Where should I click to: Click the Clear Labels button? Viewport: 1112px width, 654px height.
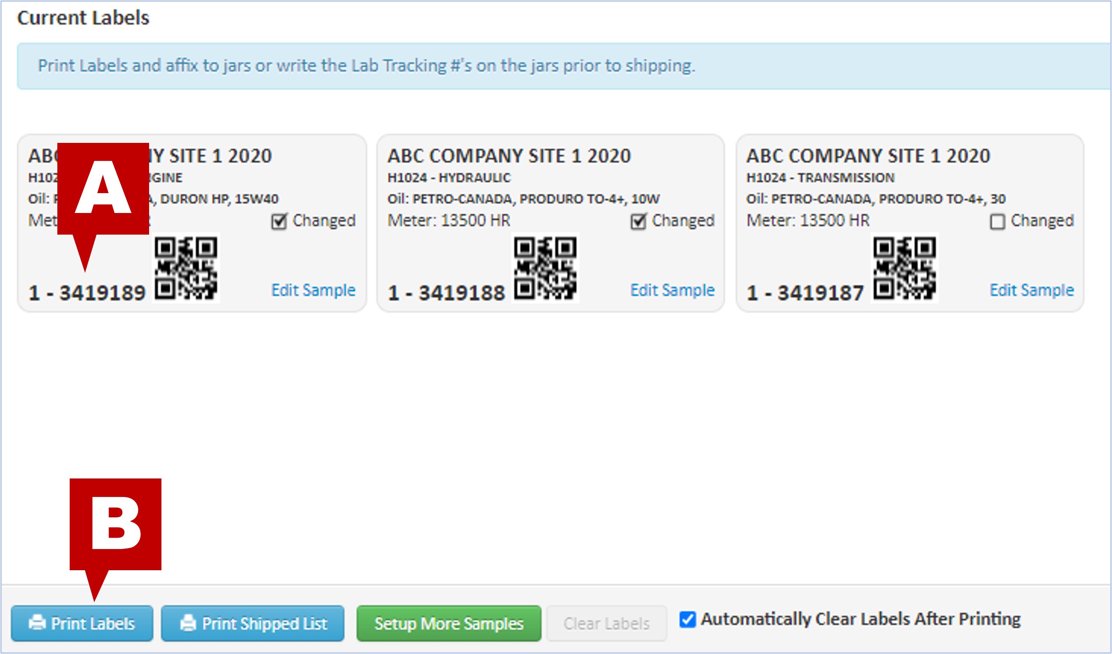point(607,623)
